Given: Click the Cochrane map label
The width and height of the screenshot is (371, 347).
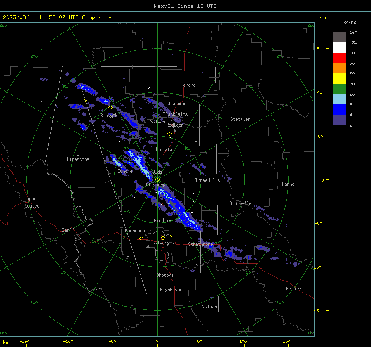Looking at the screenshot, I should (x=135, y=231).
